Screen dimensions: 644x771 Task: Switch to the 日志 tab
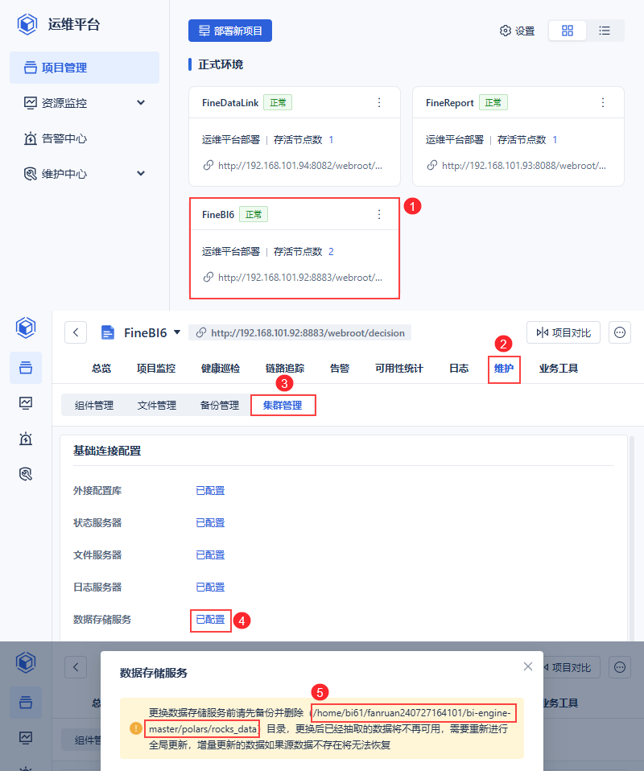tap(459, 369)
